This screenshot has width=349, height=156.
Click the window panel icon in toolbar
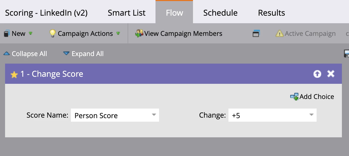[256, 34]
